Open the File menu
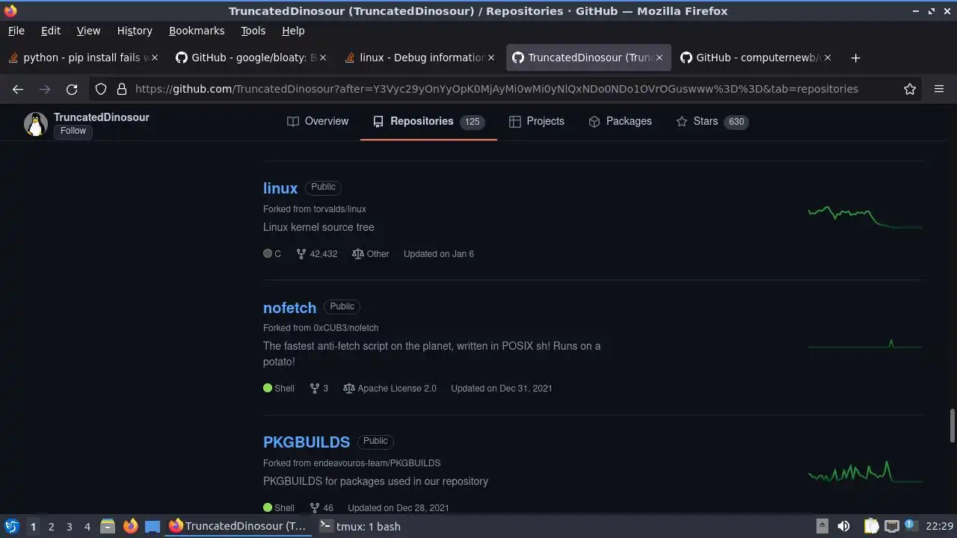 coord(16,31)
